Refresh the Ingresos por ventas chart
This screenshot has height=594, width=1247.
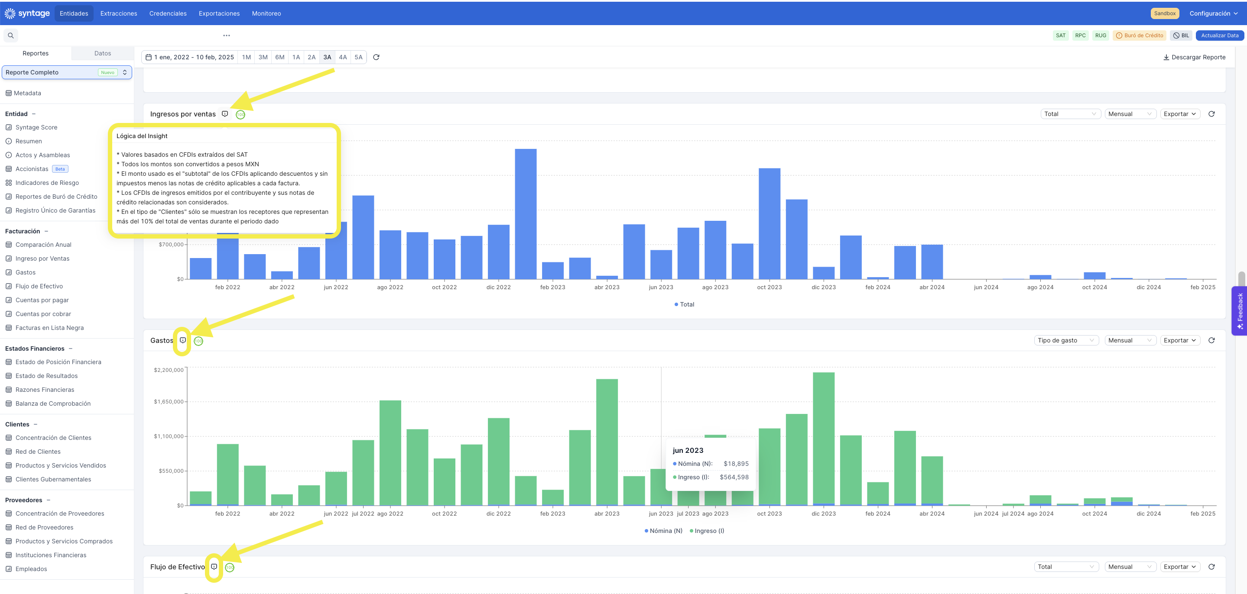click(x=1211, y=114)
